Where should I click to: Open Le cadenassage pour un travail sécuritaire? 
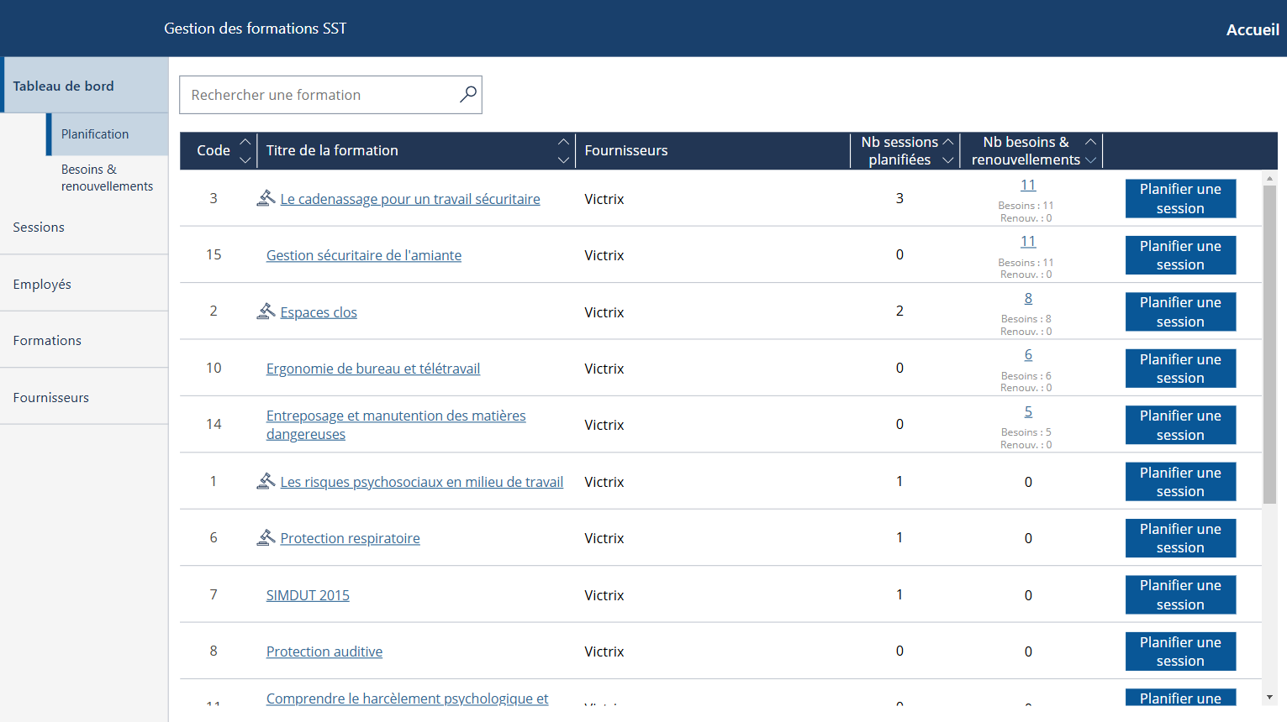(x=410, y=199)
